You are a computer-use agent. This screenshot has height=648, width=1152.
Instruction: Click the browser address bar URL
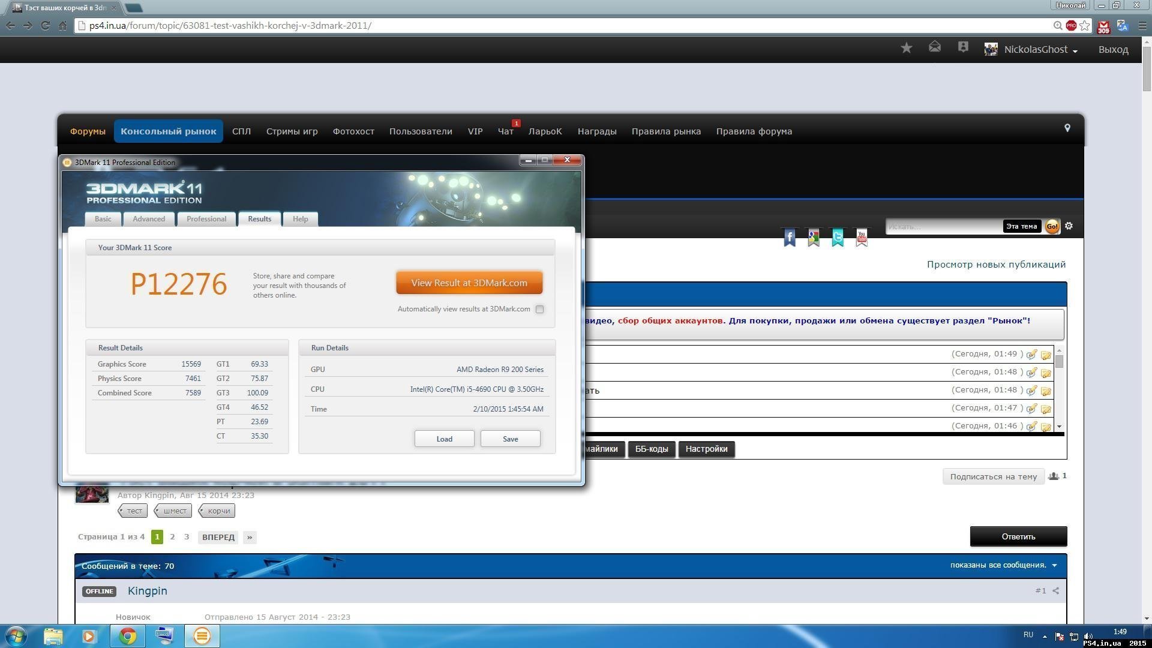230,26
